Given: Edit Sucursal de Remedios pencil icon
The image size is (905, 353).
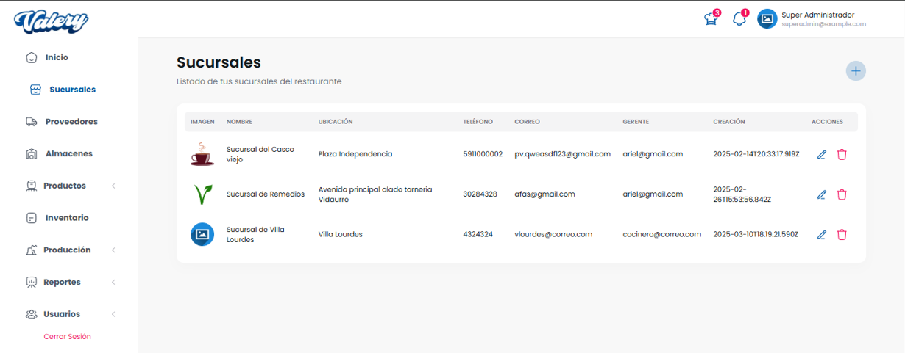Looking at the screenshot, I should 822,194.
